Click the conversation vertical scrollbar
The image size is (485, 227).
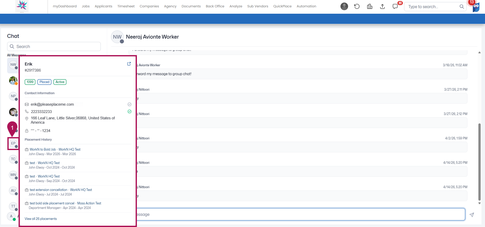point(479,163)
